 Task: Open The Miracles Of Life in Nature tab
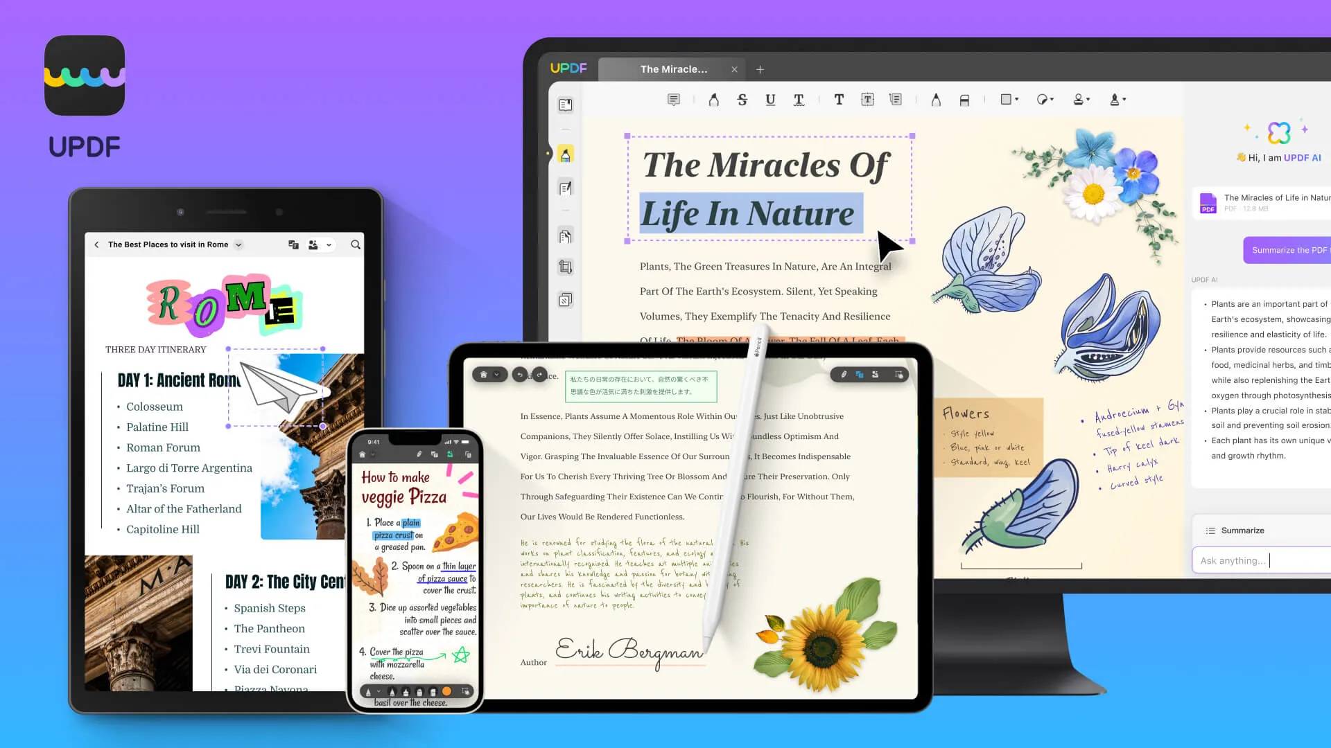674,69
